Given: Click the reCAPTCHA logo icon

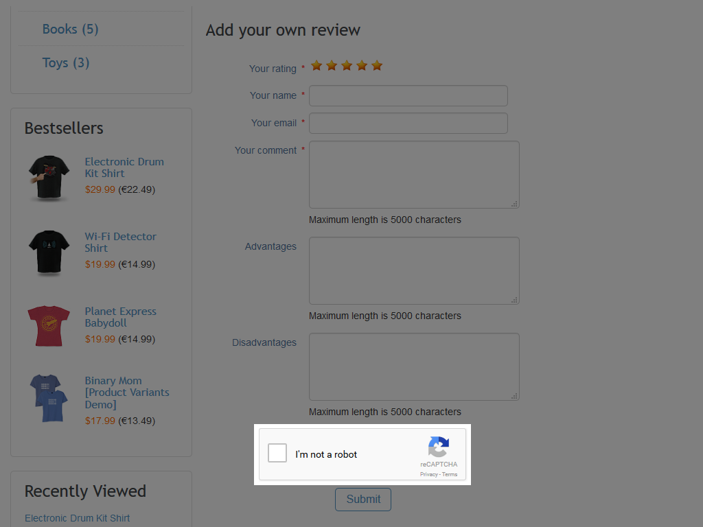Looking at the screenshot, I should [439, 447].
